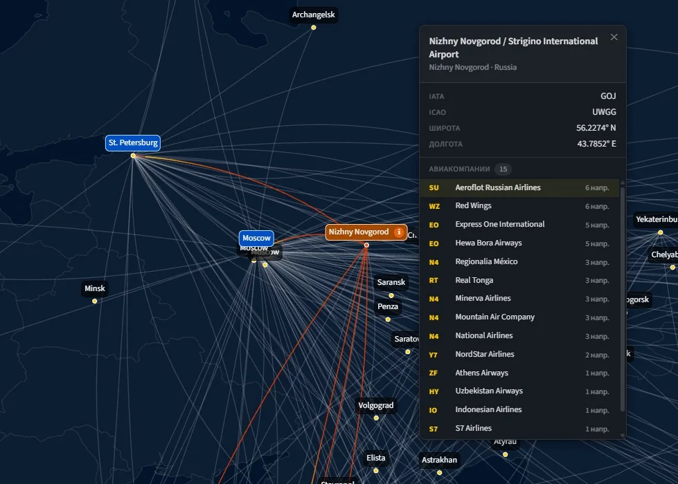This screenshot has height=484, width=678.
Task: Click the Saransk airport marker dot
Action: coord(391,295)
